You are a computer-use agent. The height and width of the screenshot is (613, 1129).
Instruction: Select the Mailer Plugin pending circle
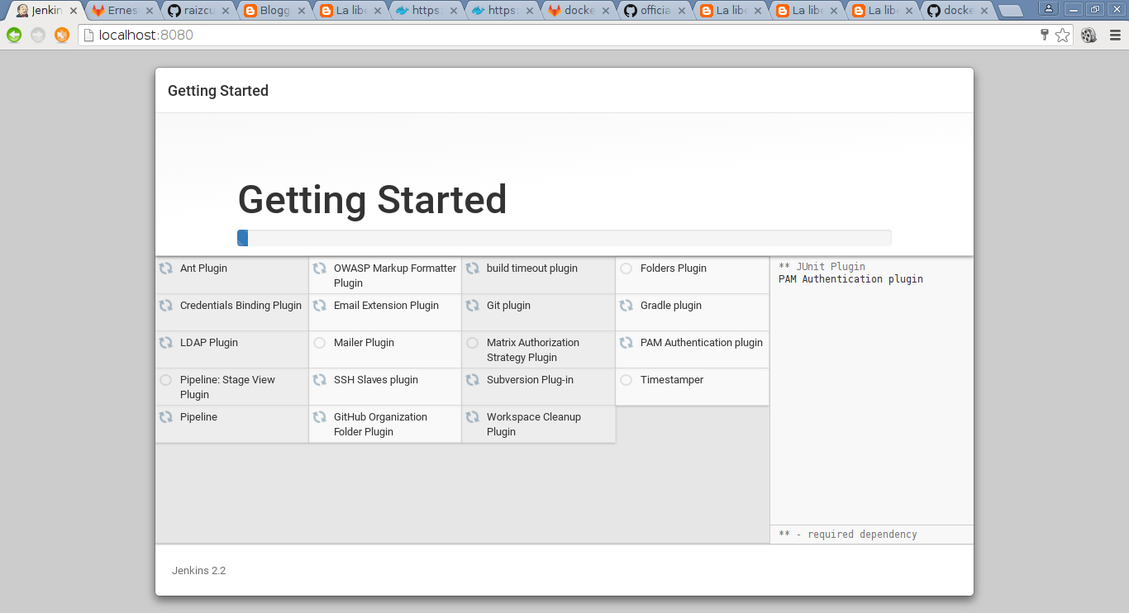click(x=320, y=343)
